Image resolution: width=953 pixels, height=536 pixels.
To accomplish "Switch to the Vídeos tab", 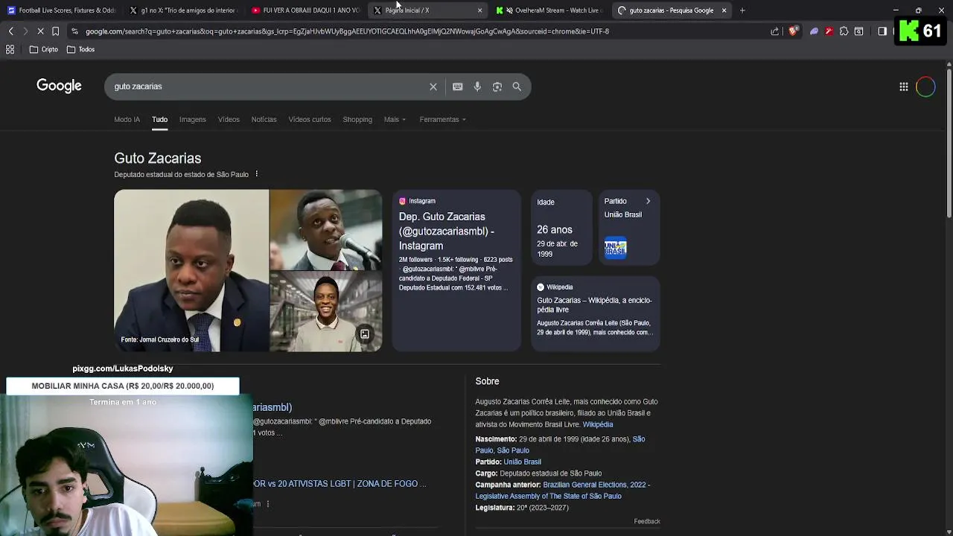I will click(229, 119).
